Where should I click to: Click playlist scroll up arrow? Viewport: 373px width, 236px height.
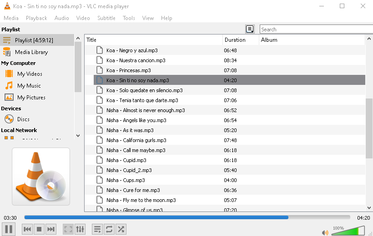pyautogui.click(x=369, y=39)
